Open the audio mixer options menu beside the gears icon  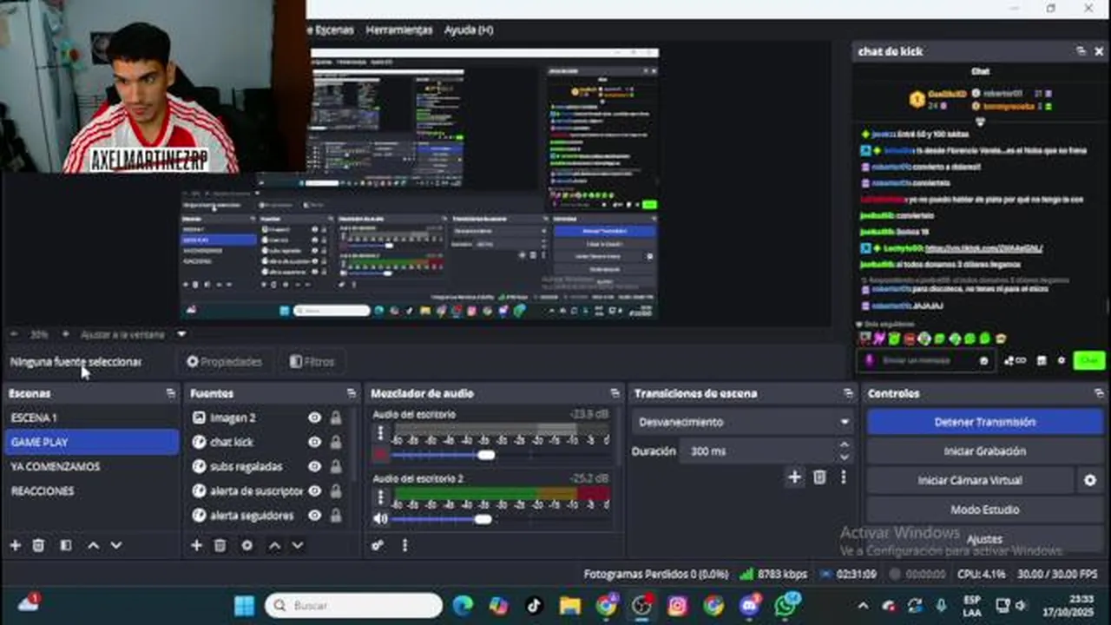coord(404,545)
